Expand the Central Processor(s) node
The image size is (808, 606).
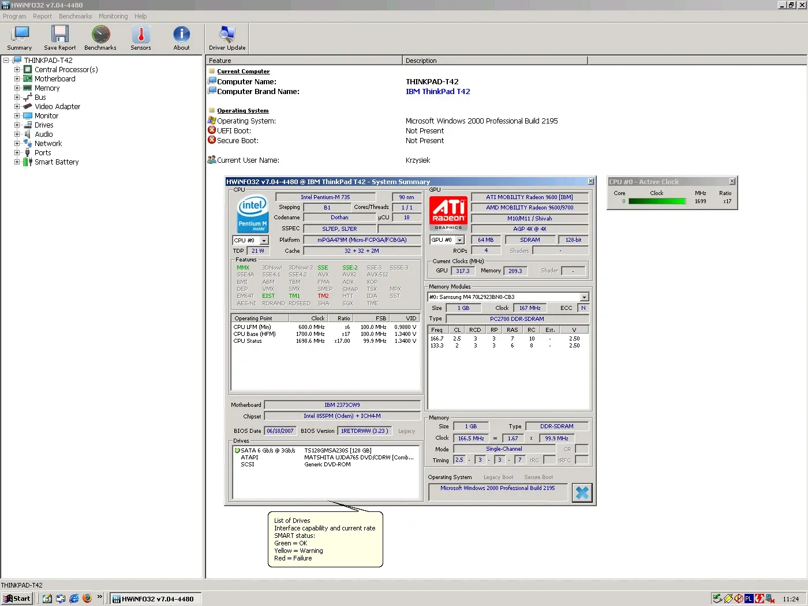coord(17,69)
